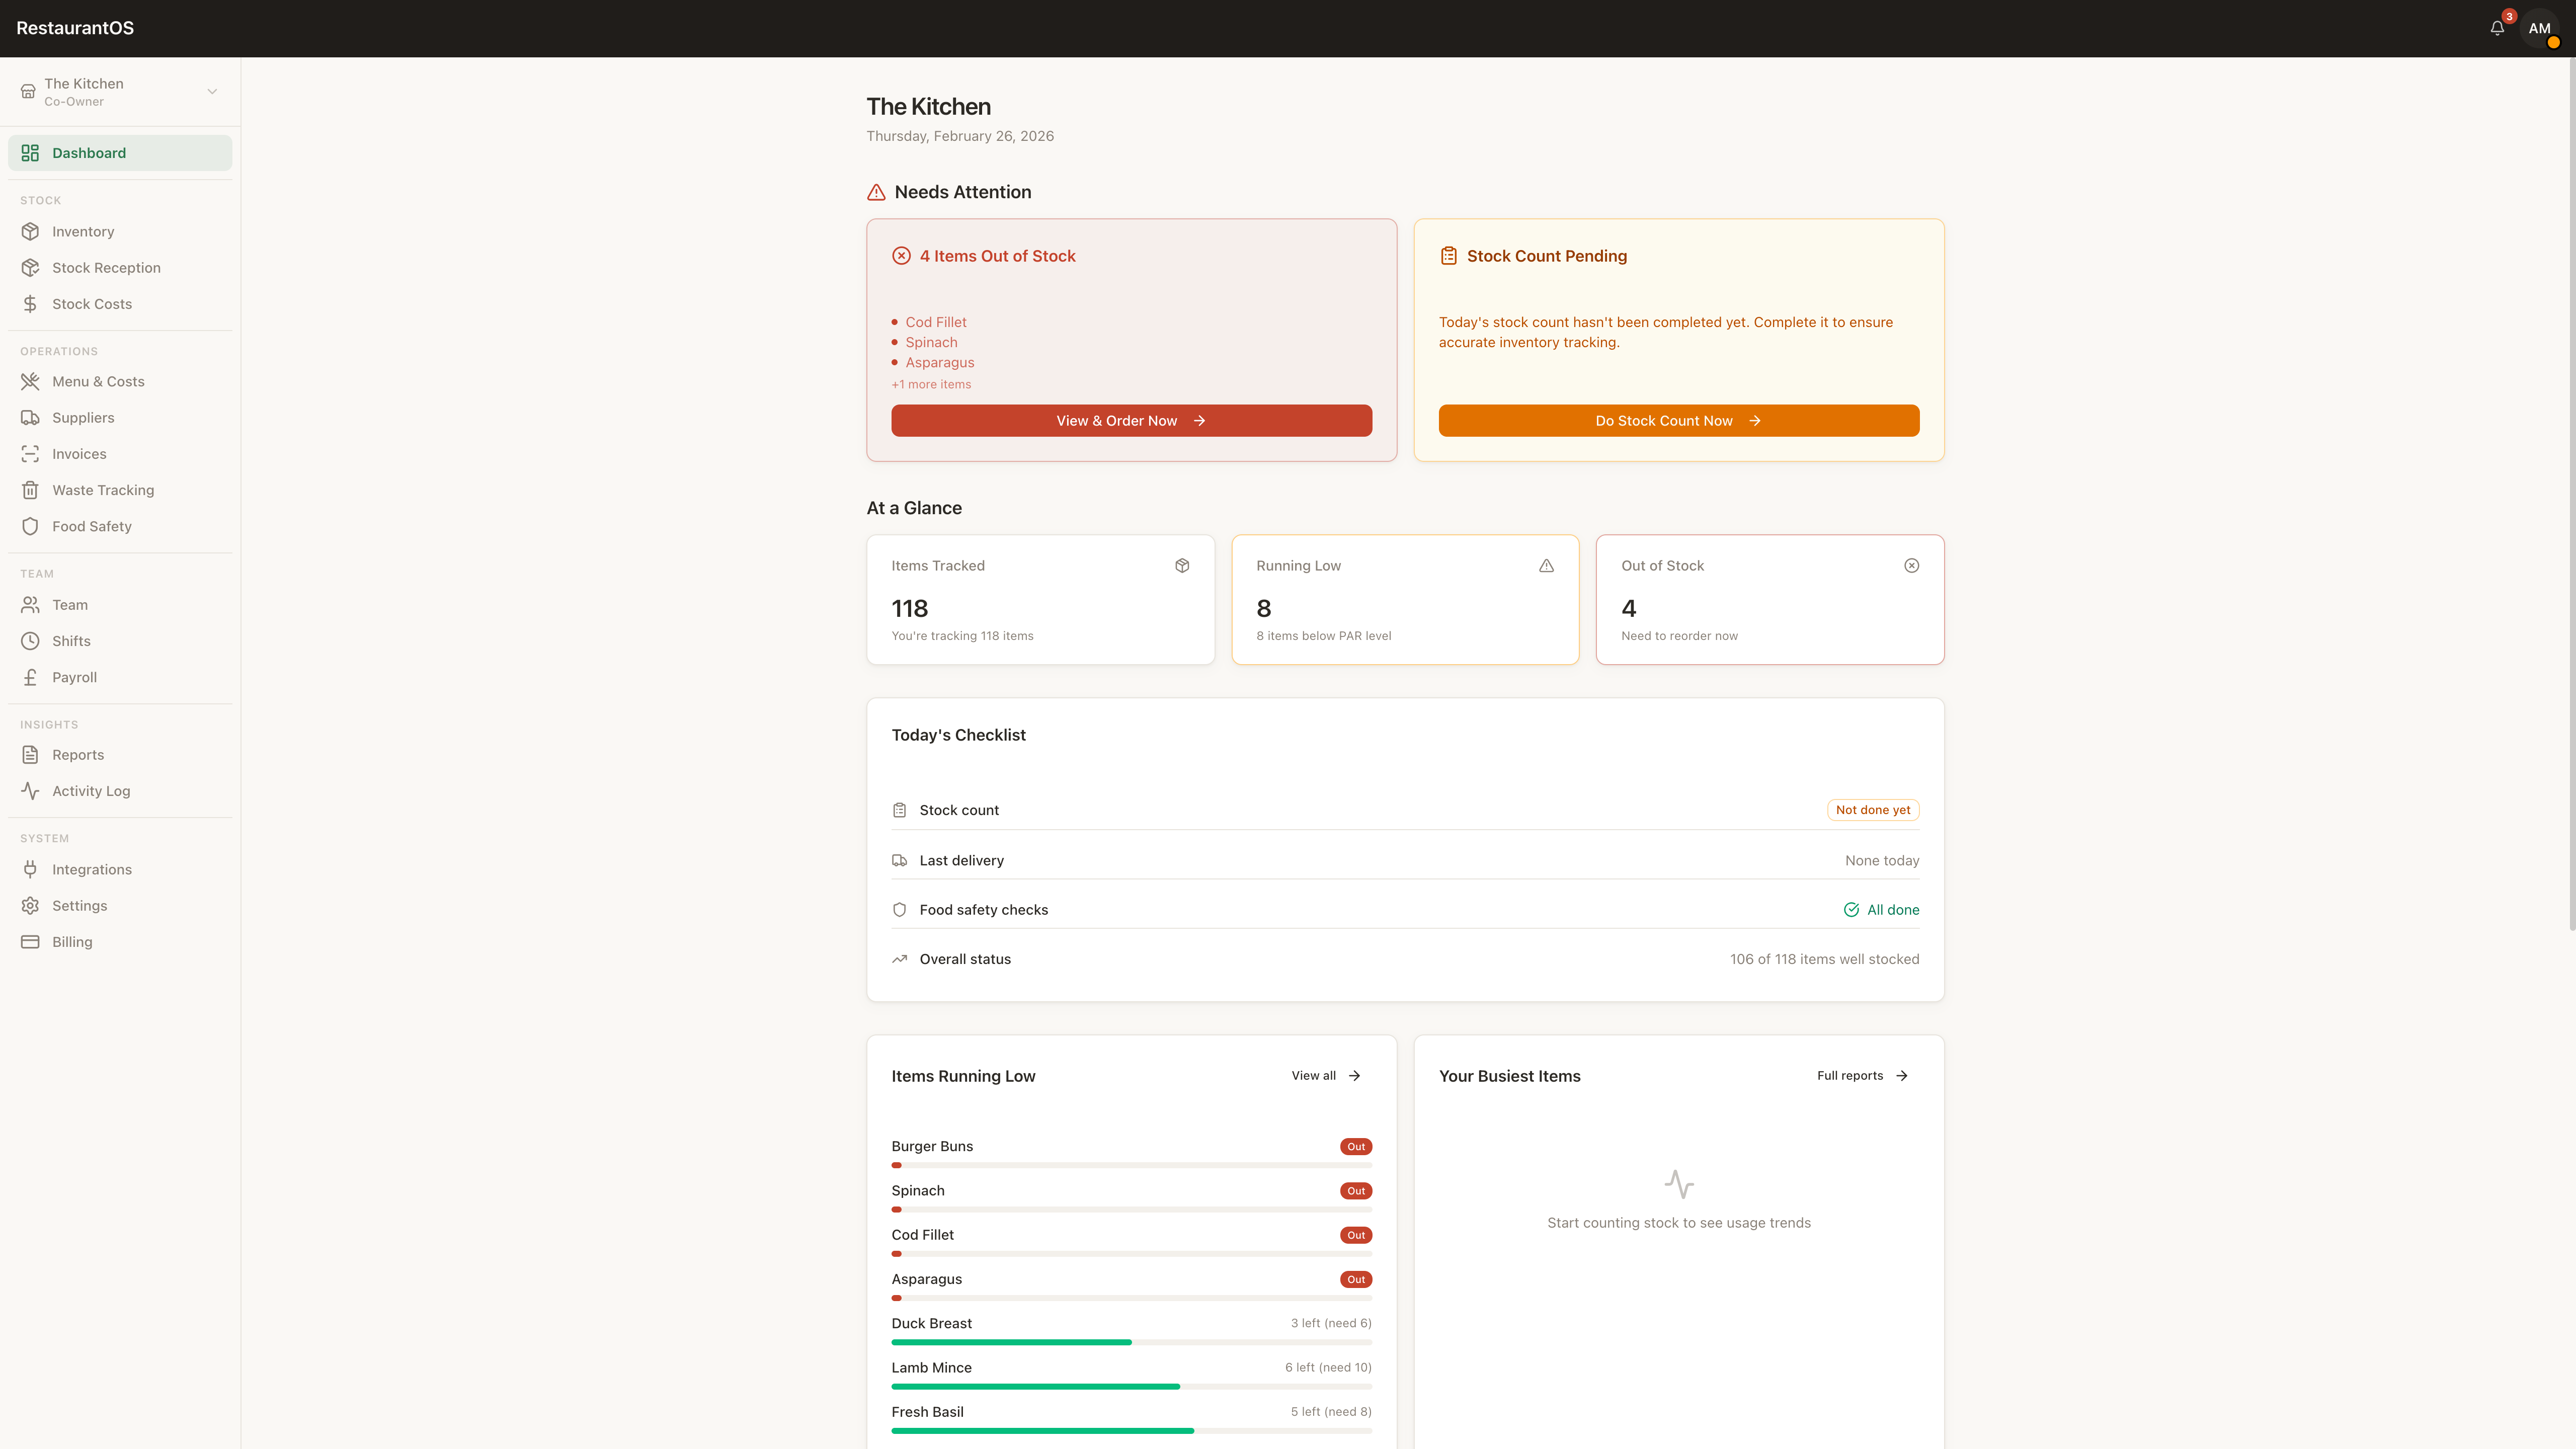Click the Duck Breast stock level bar
Viewport: 2576px width, 1449px height.
[x=1131, y=1342]
